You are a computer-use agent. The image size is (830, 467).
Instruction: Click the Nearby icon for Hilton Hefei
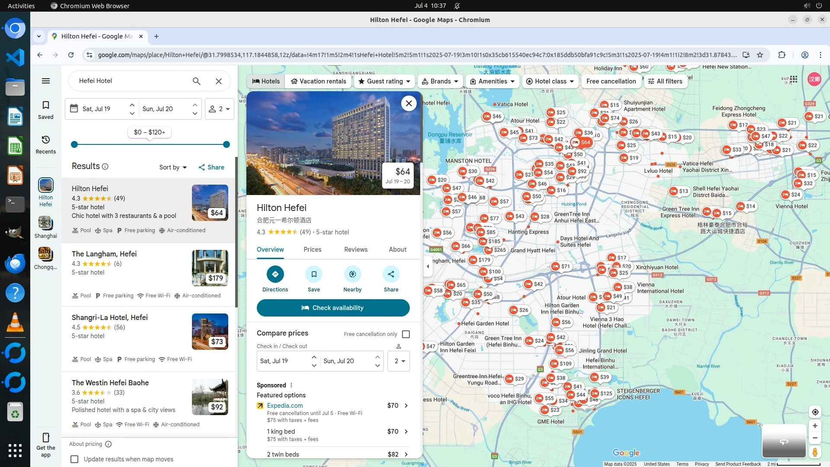(x=352, y=274)
